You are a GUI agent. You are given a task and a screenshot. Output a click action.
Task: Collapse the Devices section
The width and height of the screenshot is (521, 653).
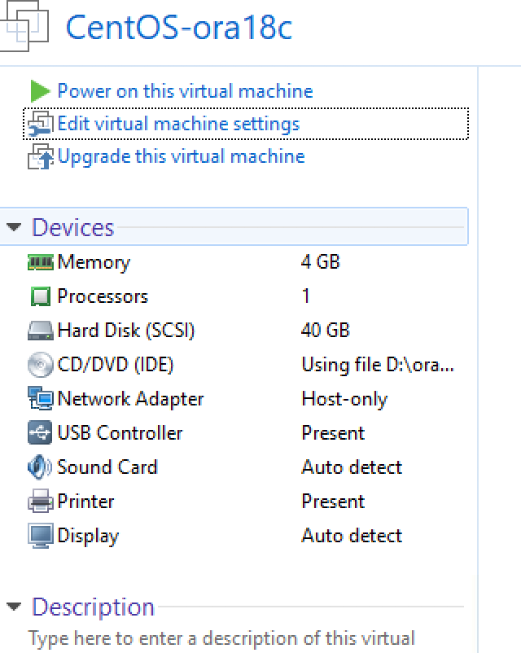(13, 227)
